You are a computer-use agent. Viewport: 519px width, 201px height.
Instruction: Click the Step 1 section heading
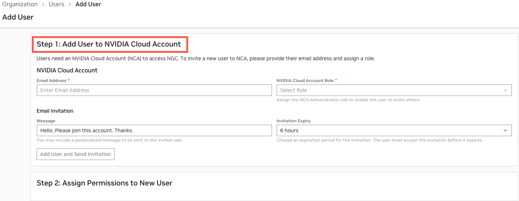[x=109, y=44]
